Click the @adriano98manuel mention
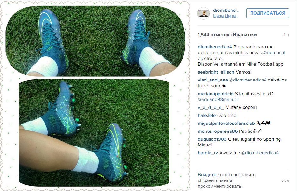The width and height of the screenshot is (297, 191). click(x=218, y=99)
